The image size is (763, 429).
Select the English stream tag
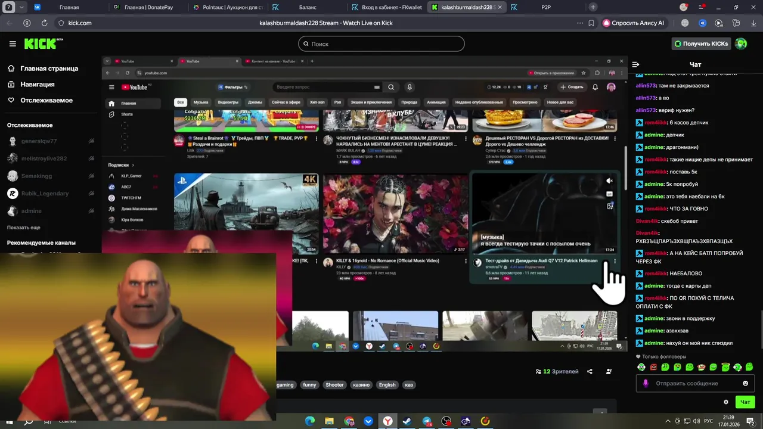[387, 385]
